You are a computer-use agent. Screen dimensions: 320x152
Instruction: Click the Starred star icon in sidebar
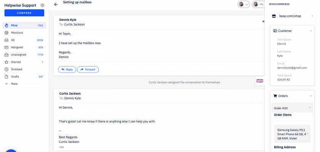click(x=6, y=62)
